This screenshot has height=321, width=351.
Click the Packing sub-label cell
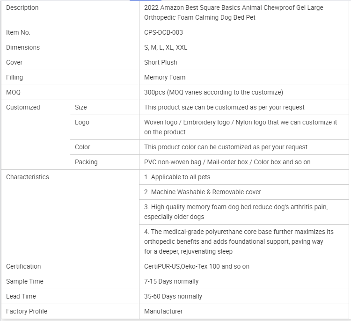tap(86, 162)
